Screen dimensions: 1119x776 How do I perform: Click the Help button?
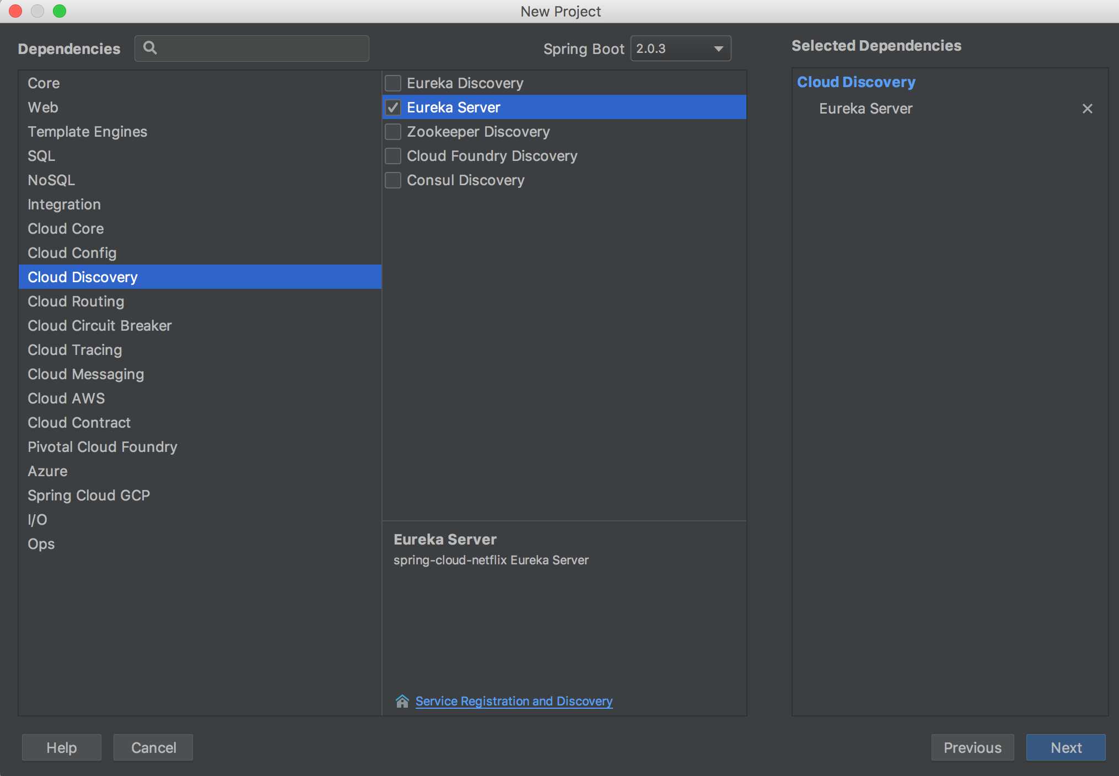click(x=62, y=747)
